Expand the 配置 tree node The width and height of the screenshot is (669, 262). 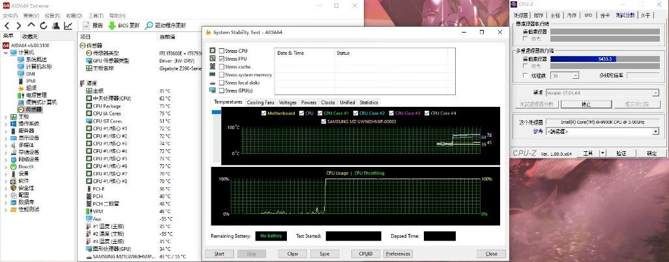(6, 195)
